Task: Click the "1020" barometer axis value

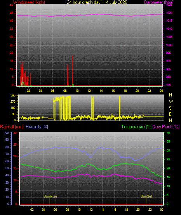Action: (x=169, y=13)
